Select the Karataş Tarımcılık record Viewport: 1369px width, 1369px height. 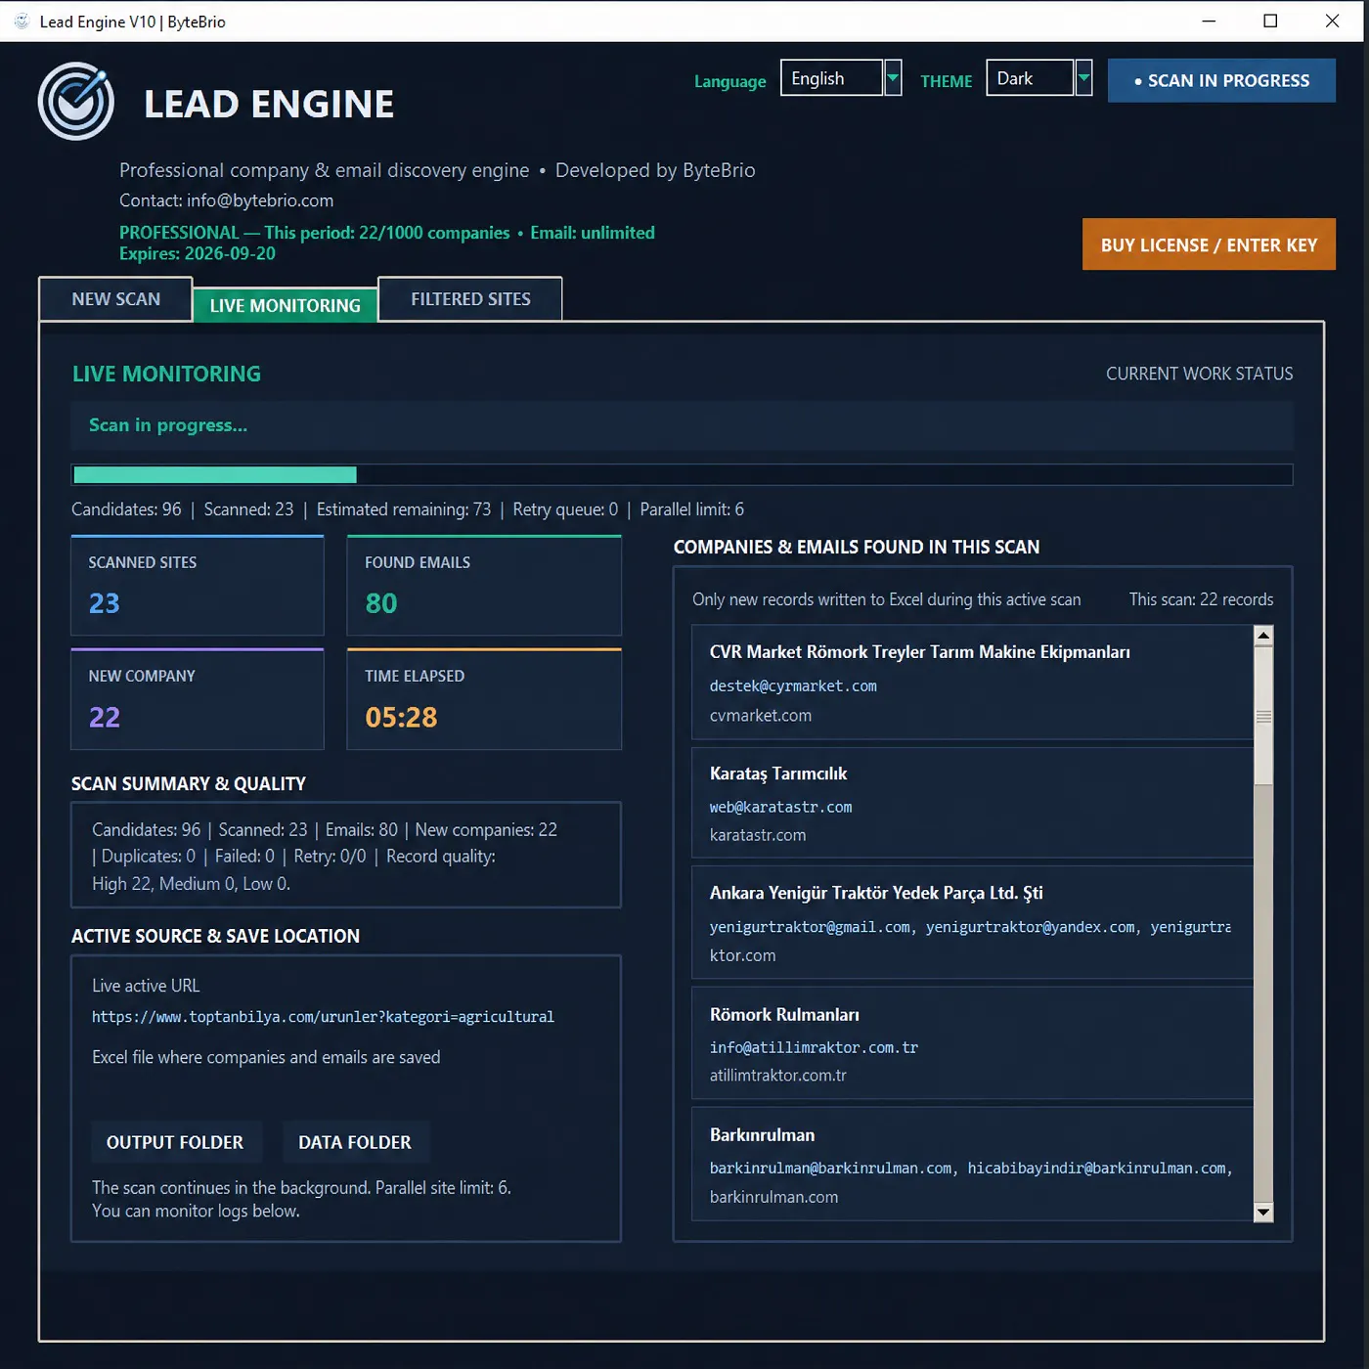[972, 803]
